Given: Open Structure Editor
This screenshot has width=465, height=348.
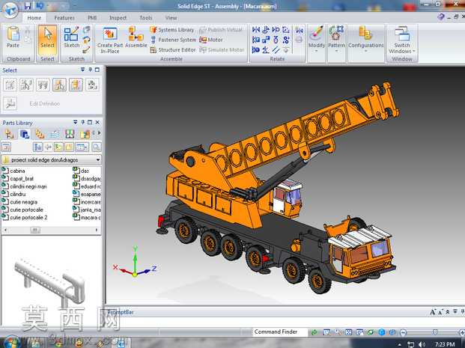Looking at the screenshot, I should click(173, 50).
